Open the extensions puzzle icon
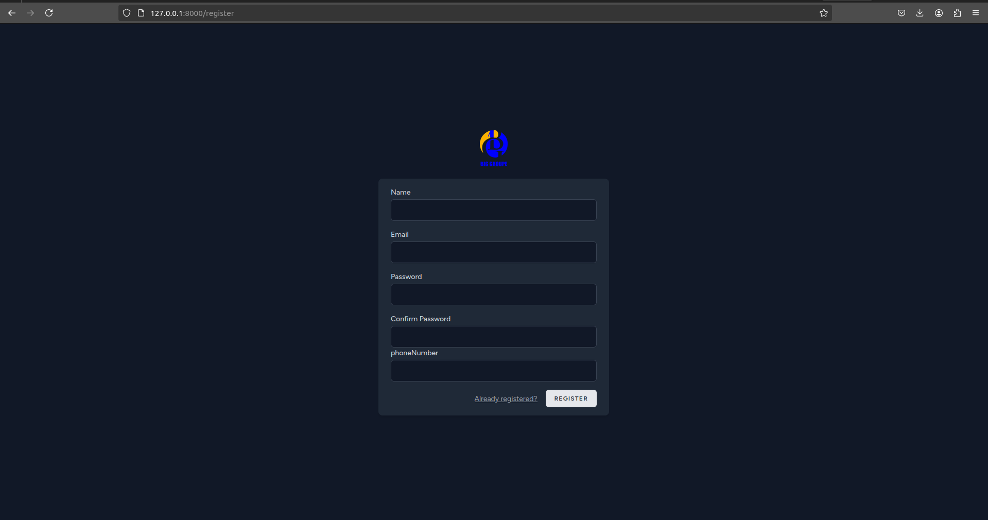988x520 pixels. tap(957, 13)
